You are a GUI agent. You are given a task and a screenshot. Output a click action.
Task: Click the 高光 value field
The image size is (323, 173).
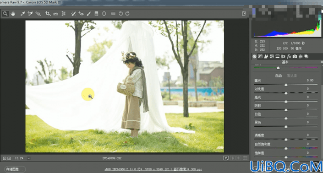click(308, 97)
